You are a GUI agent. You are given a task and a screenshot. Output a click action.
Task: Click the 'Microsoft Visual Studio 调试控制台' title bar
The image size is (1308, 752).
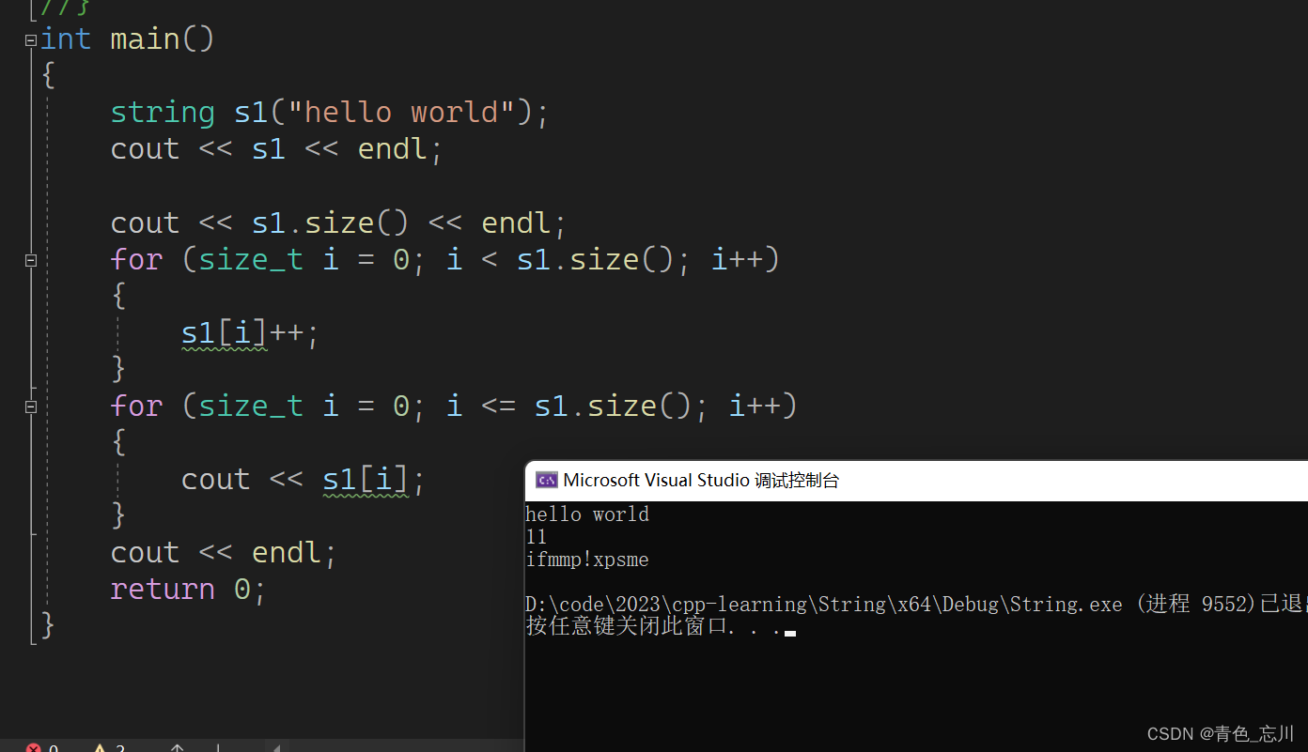pos(916,481)
